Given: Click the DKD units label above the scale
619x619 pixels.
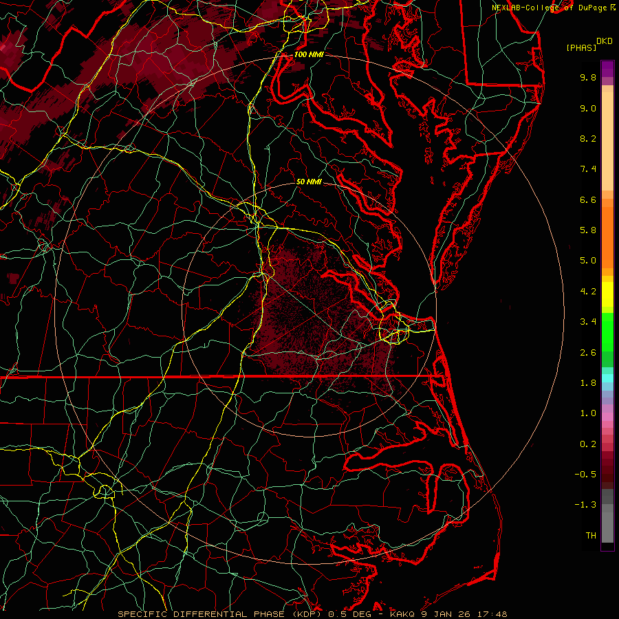Looking at the screenshot, I should point(604,41).
